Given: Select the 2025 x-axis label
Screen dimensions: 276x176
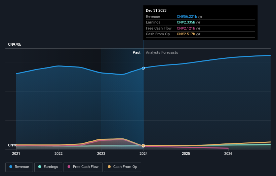Looking at the screenshot, I should tap(186, 154).
